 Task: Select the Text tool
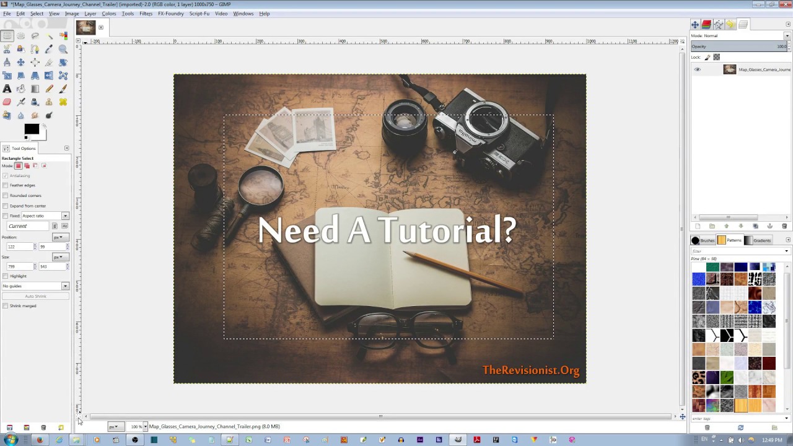click(6, 89)
